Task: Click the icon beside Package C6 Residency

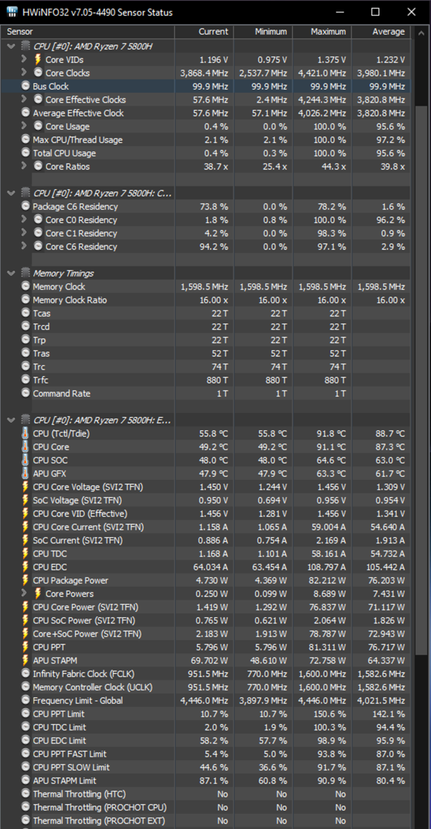Action: pyautogui.click(x=26, y=206)
